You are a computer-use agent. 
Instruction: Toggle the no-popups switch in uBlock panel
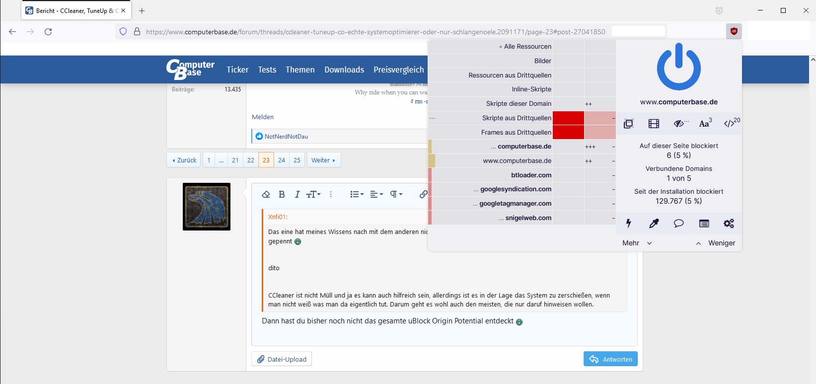(x=629, y=124)
